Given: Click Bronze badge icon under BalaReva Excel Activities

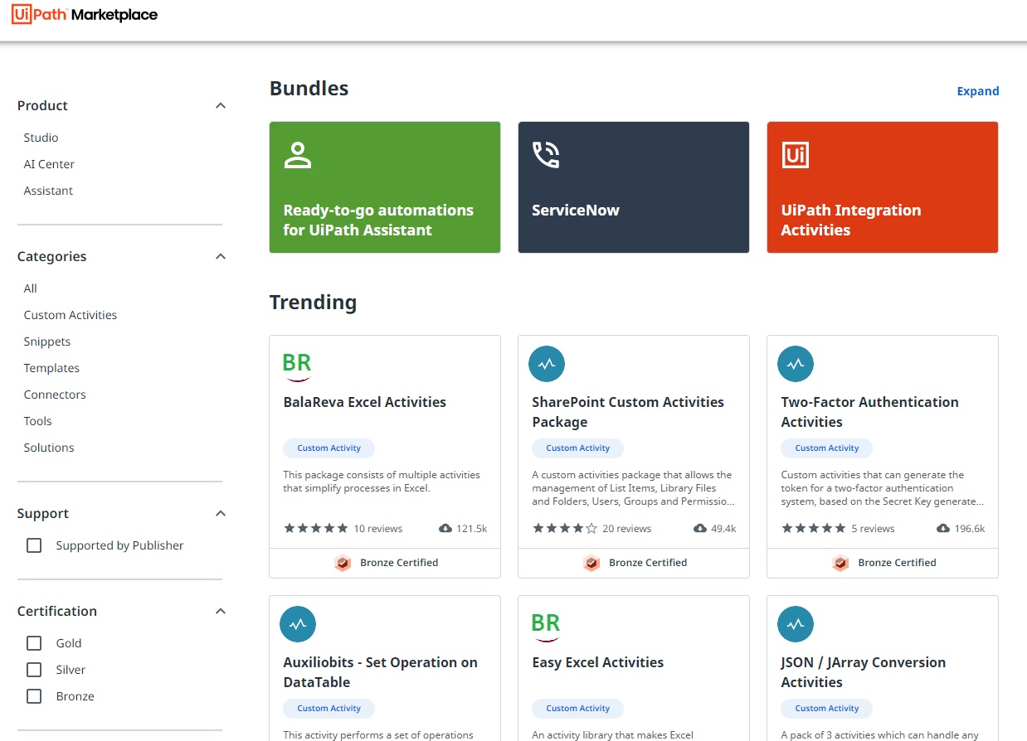Looking at the screenshot, I should (343, 563).
